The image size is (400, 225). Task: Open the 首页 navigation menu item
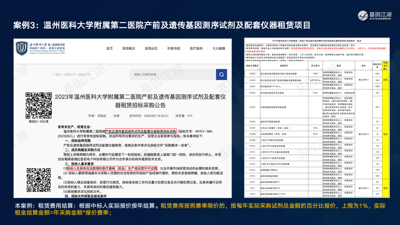[109, 48]
